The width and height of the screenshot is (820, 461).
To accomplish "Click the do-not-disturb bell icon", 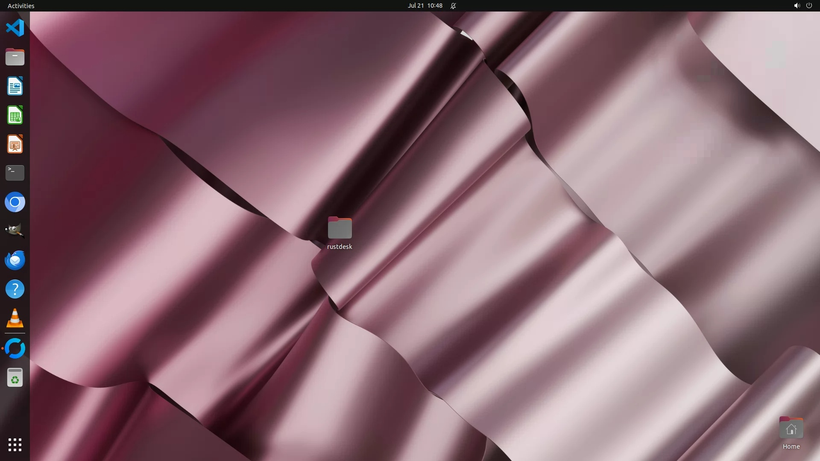I will (453, 6).
